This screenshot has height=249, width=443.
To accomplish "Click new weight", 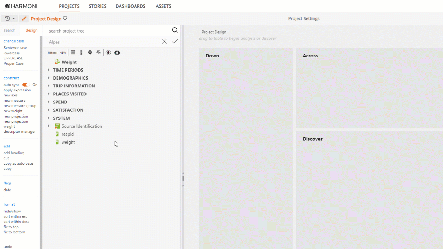I will [x=13, y=111].
